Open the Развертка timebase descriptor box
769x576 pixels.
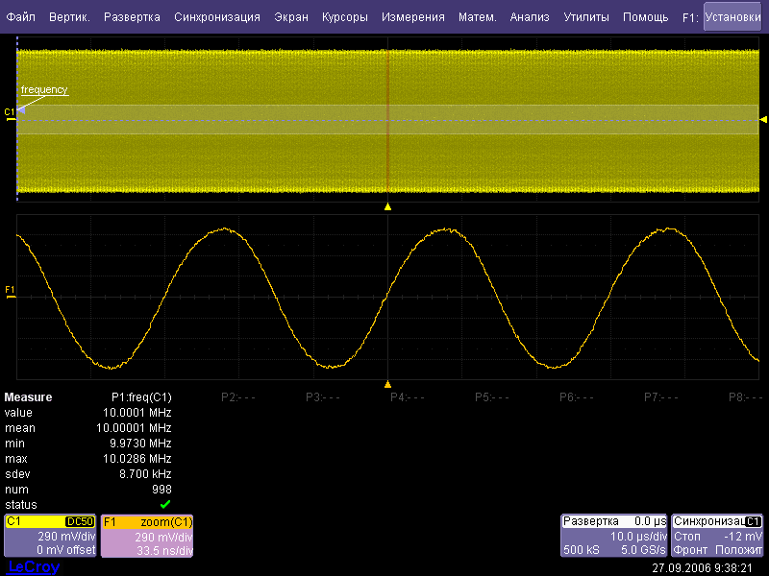tap(613, 536)
